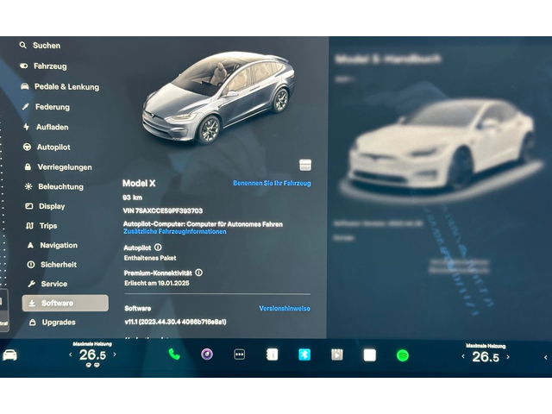
Task: Open the manual info book icon
Action: [273, 354]
